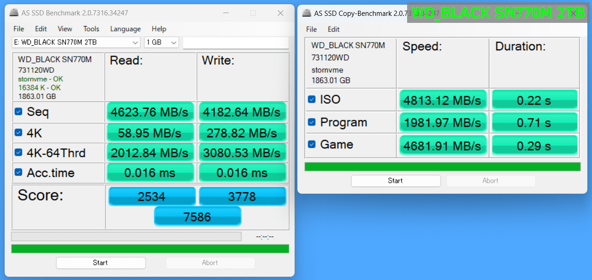This screenshot has height=280, width=592.
Task: Disable the Game copy test
Action: 311,145
